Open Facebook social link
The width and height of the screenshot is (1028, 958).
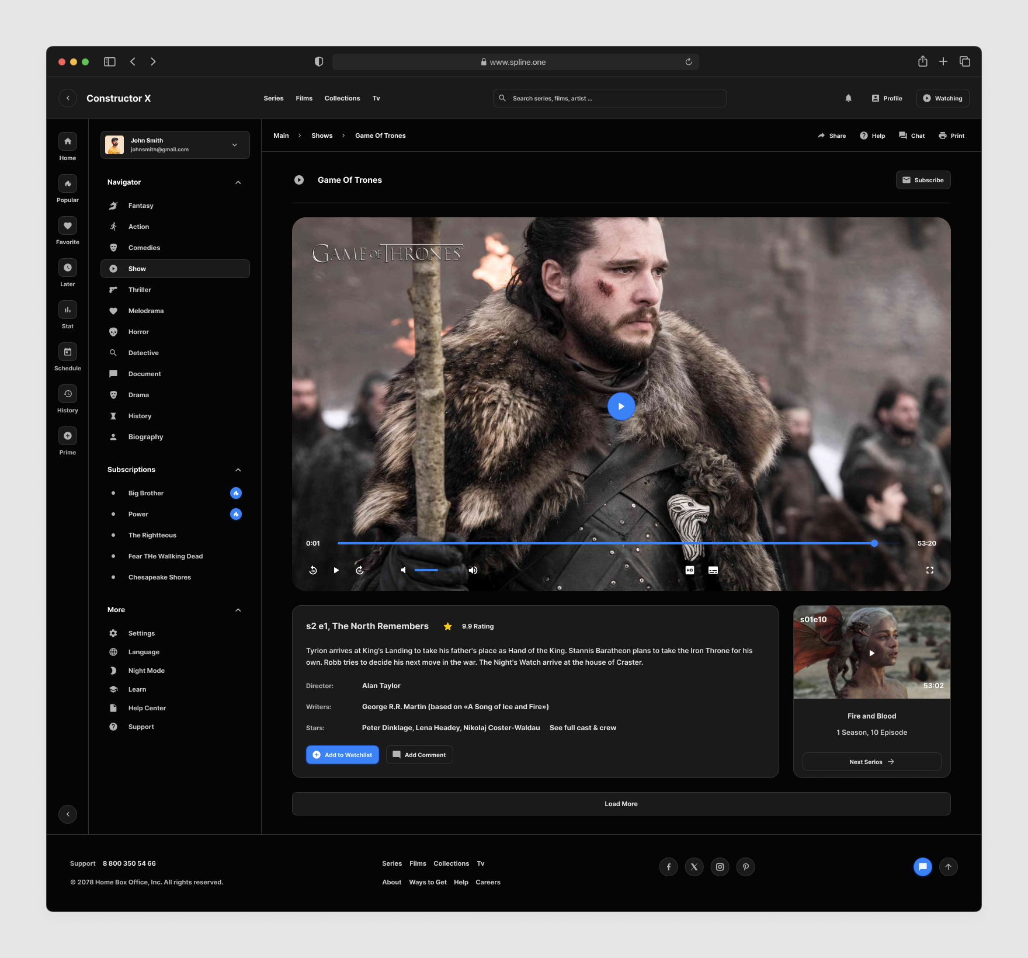click(x=669, y=867)
